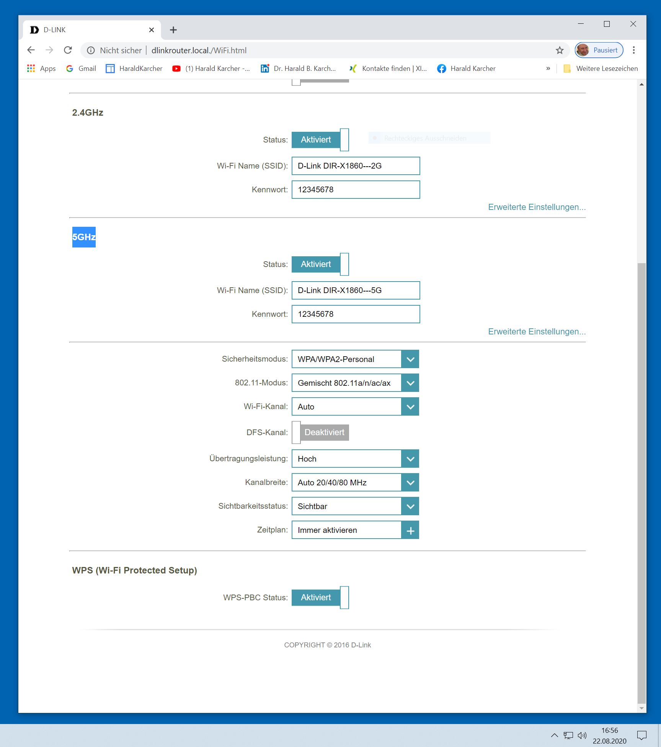Open the Übertragungsleistung dropdown

point(355,459)
